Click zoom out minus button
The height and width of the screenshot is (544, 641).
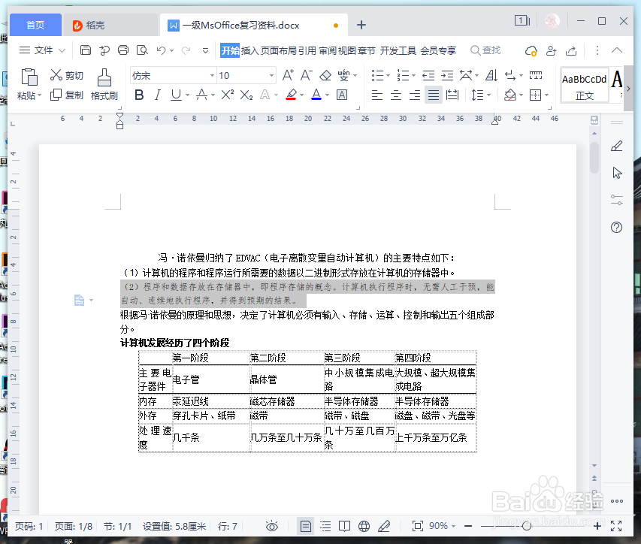pyautogui.click(x=468, y=526)
